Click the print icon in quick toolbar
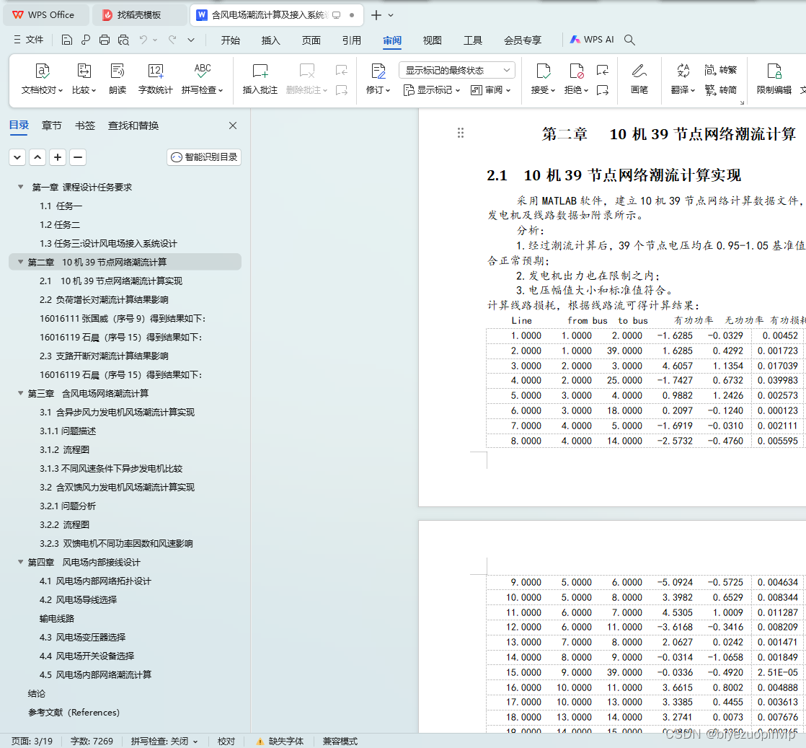Image resolution: width=806 pixels, height=748 pixels. pos(105,40)
